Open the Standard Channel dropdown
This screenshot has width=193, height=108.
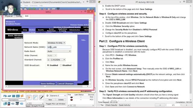click(x=56, y=60)
